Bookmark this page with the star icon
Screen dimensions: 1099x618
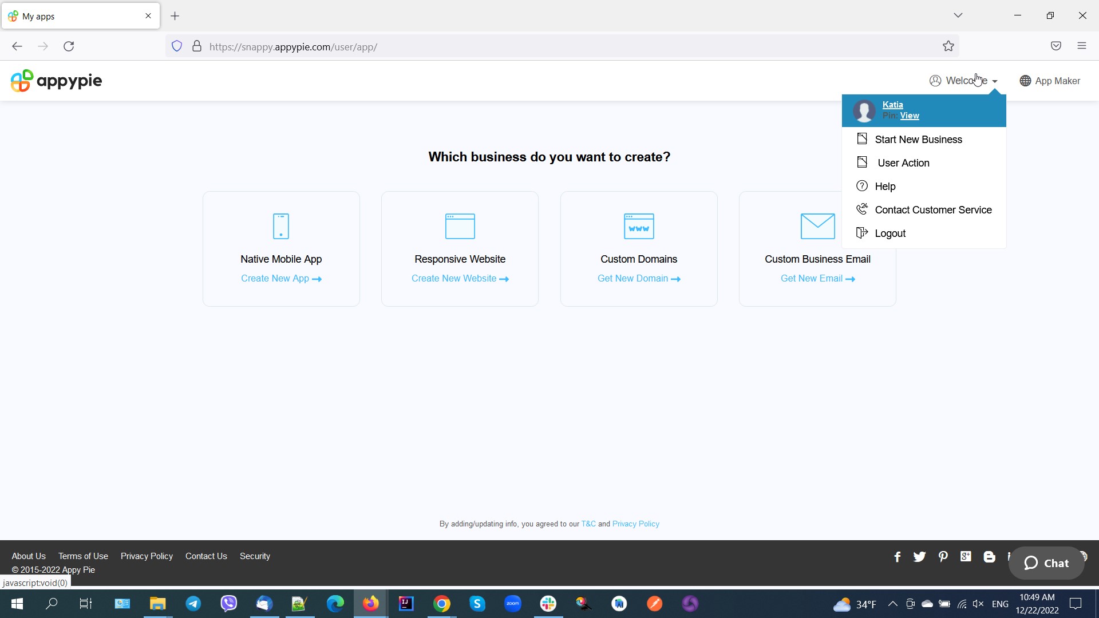(948, 46)
